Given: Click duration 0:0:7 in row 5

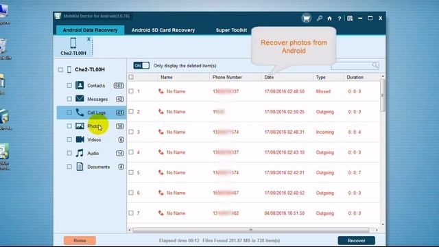Looking at the screenshot, I should pos(355,172).
